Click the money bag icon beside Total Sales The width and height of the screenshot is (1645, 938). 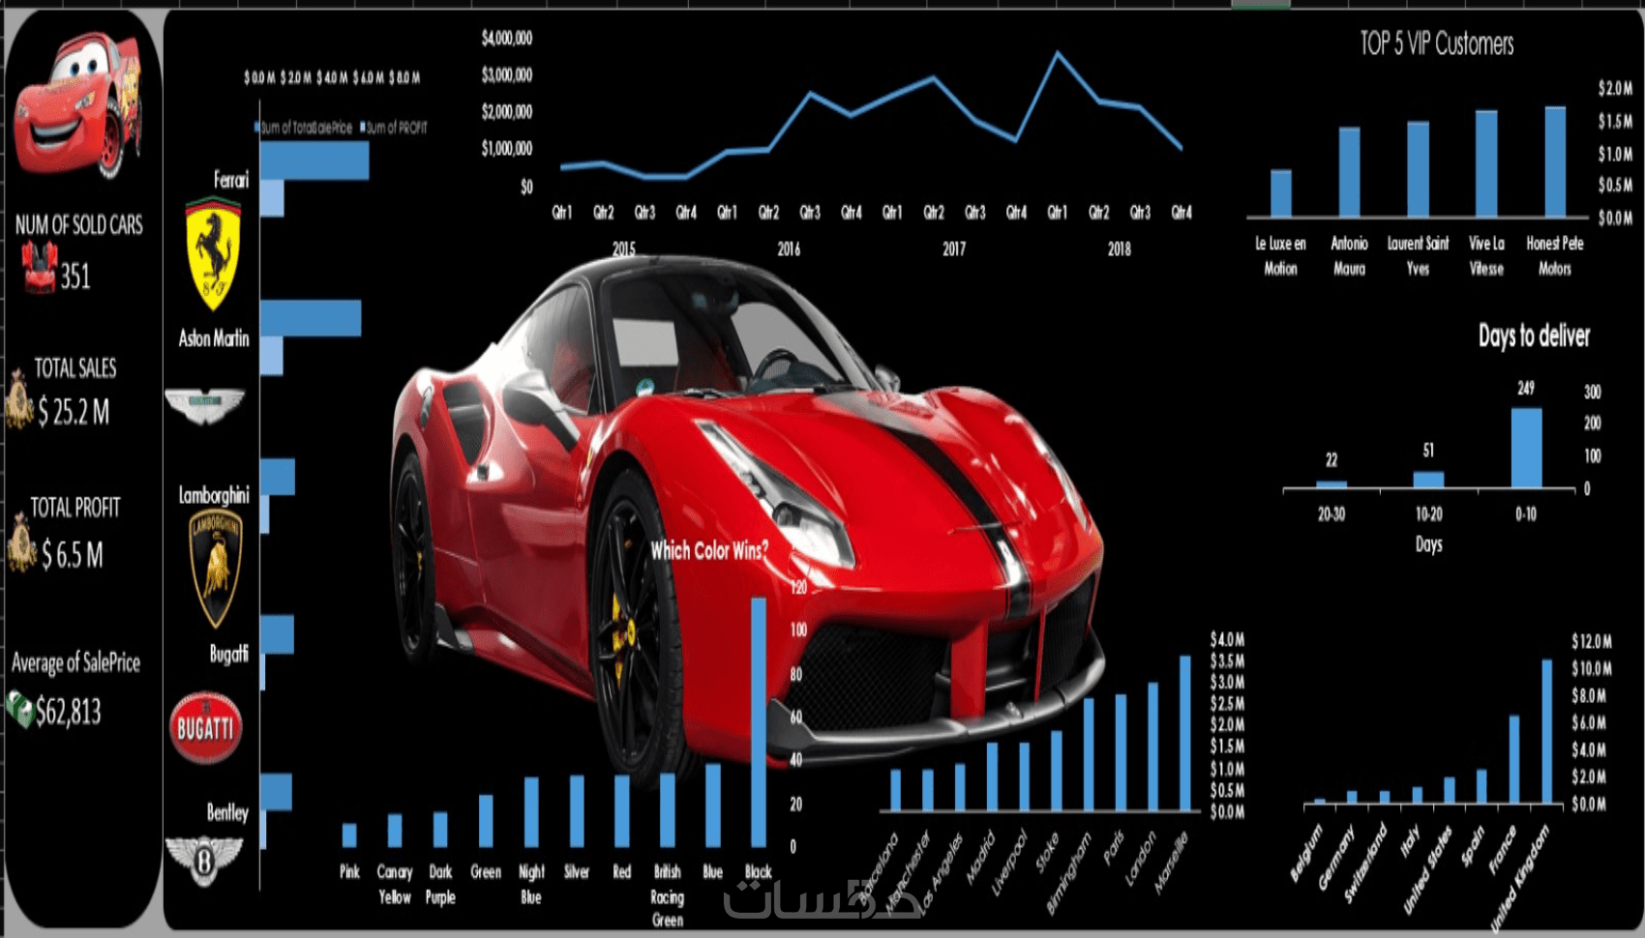click(18, 398)
